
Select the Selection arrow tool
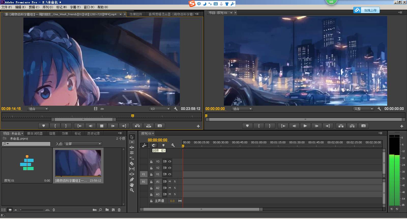[132, 137]
